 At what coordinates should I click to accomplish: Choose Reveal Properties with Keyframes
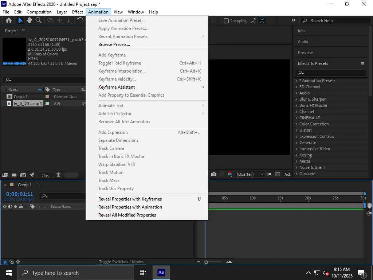coord(147,199)
